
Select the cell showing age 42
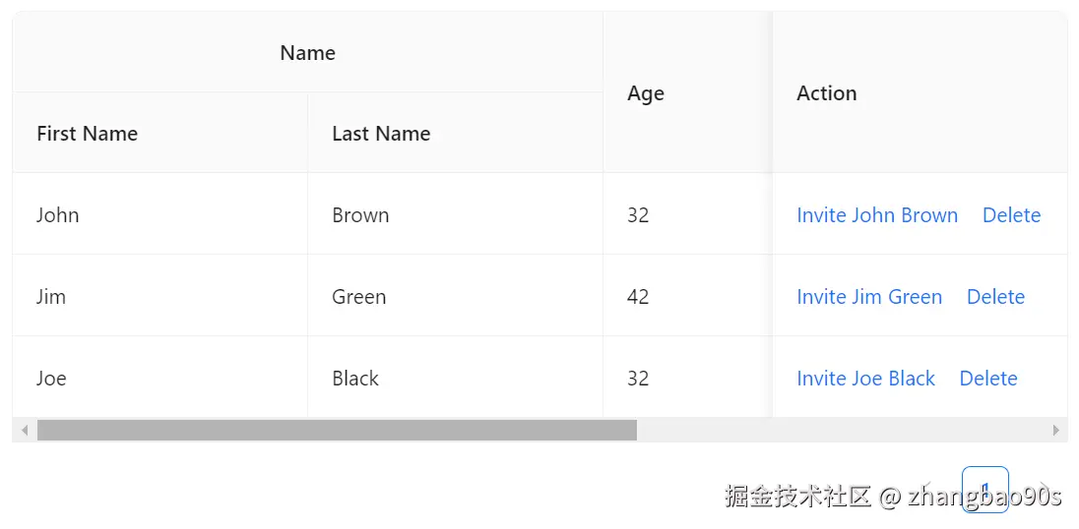pos(638,297)
